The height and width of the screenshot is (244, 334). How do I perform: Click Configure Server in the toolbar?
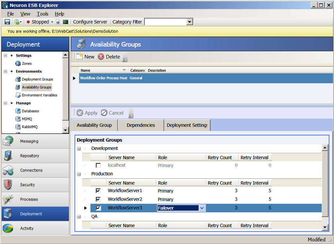pos(90,22)
